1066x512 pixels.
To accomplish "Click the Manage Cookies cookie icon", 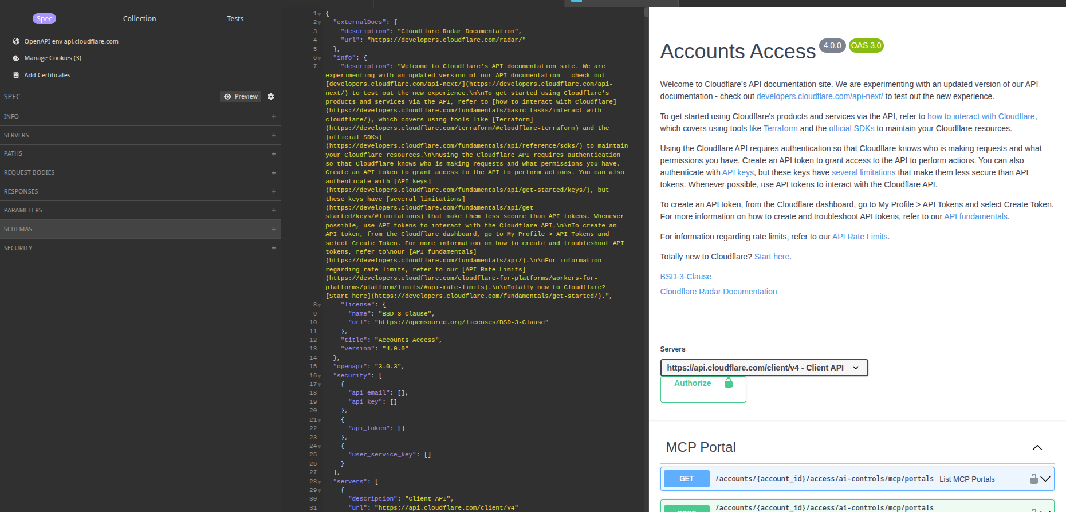I will point(16,58).
